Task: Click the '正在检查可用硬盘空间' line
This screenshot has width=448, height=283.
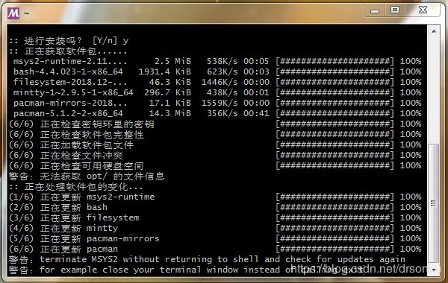Action: (x=215, y=165)
